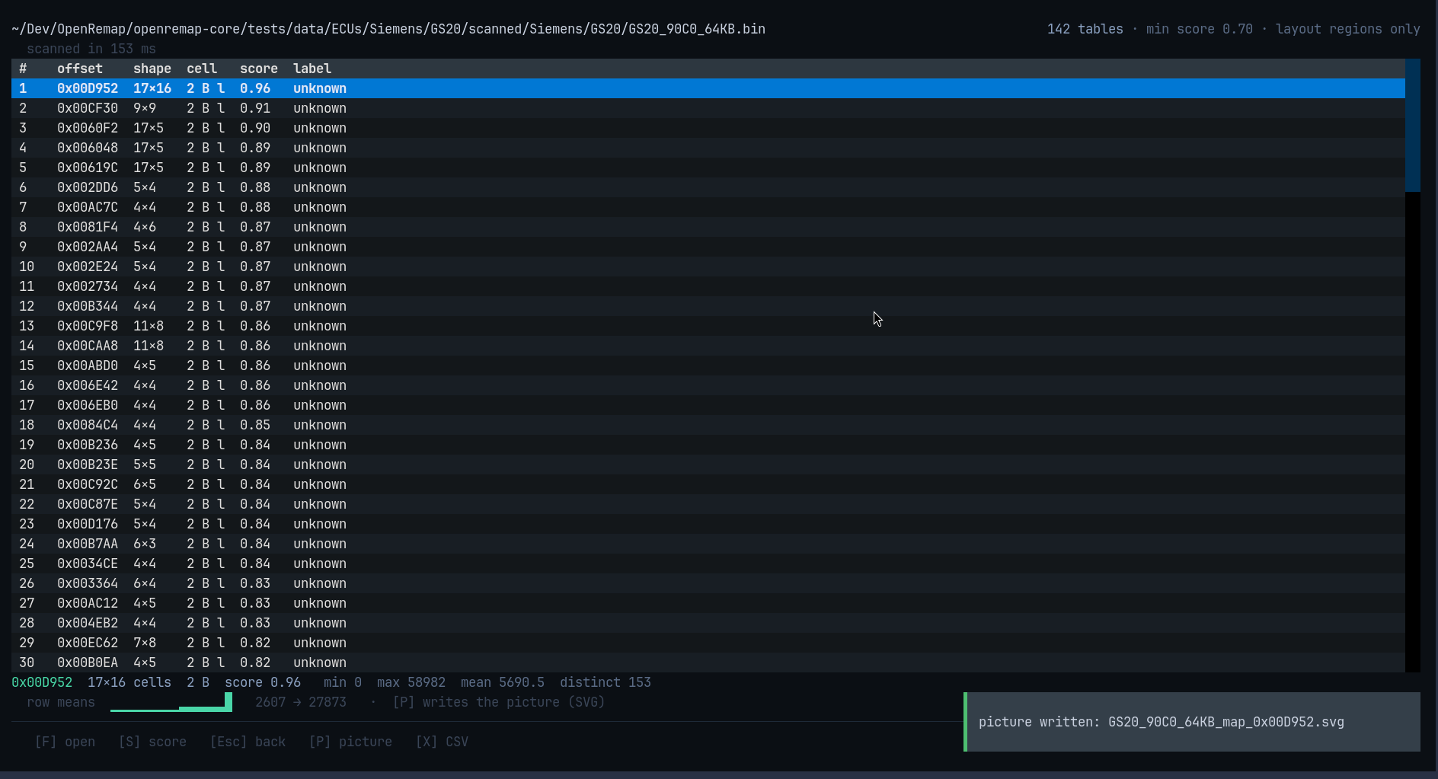Click the 'picture written' notification toast
The width and height of the screenshot is (1438, 779).
point(1192,722)
